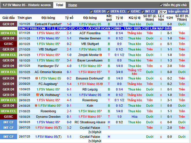
Task: Click the red card icon beside Mainz 05 on 24/08/25
Action: pos(36,106)
